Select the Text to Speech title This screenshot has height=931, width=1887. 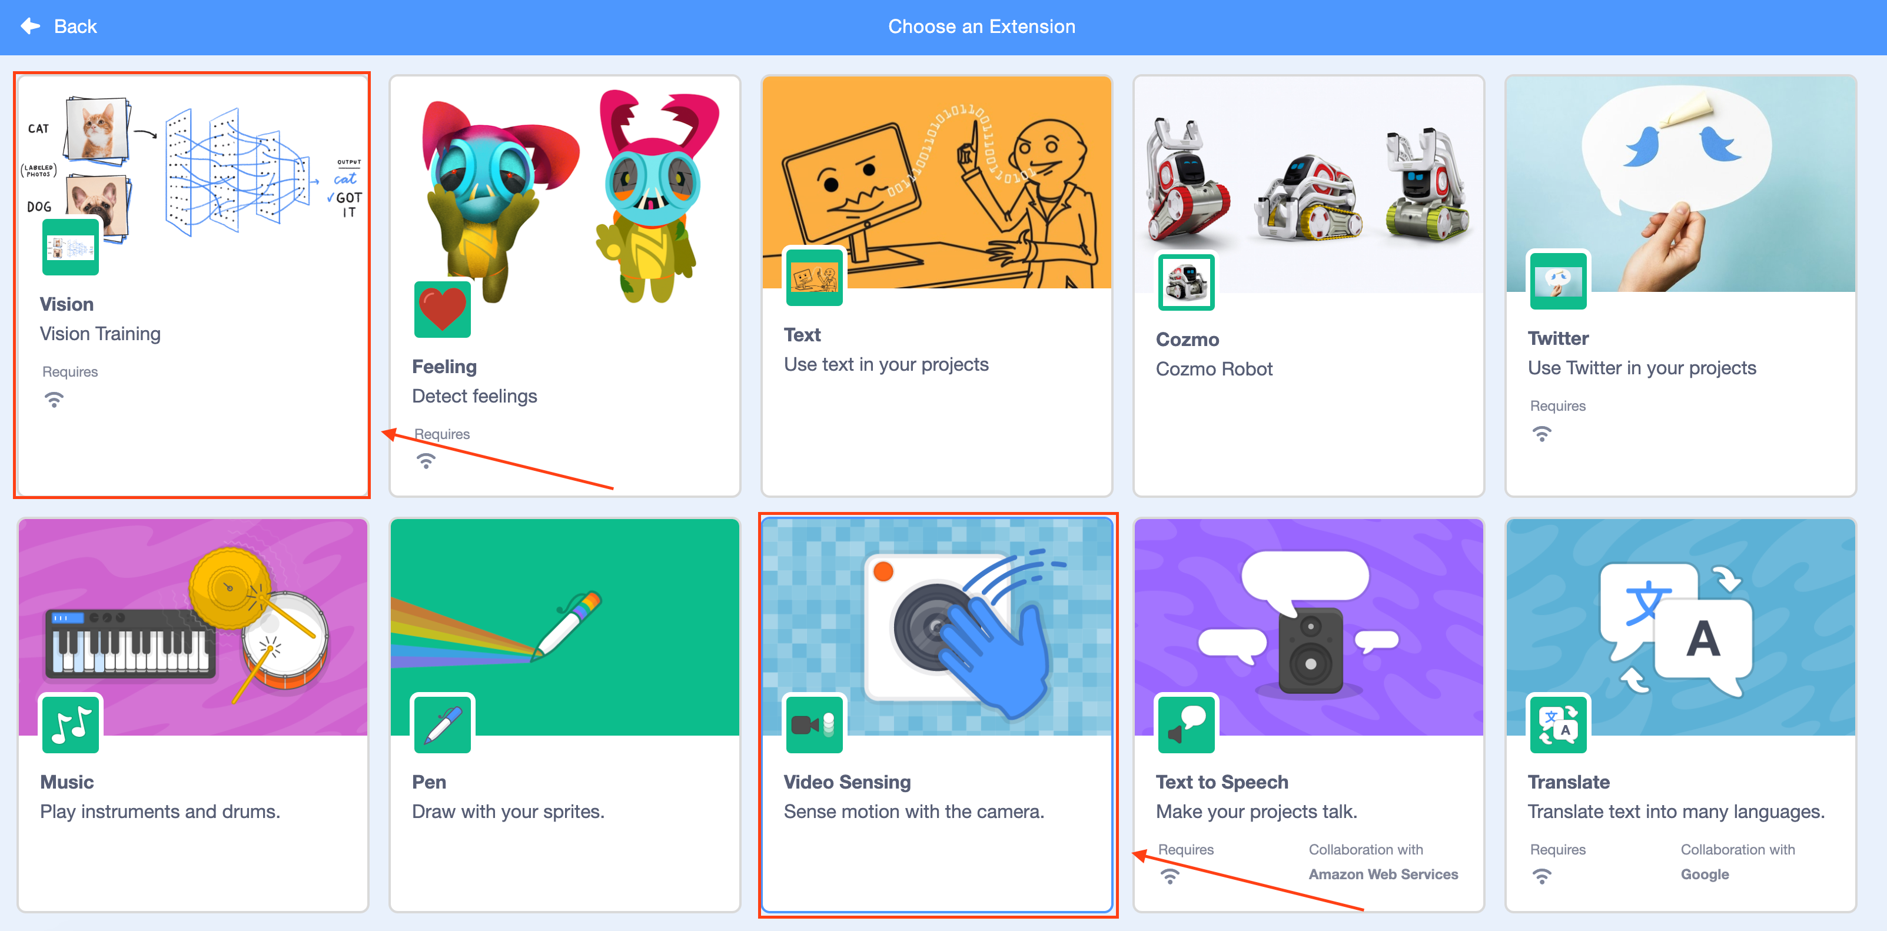pos(1222,782)
